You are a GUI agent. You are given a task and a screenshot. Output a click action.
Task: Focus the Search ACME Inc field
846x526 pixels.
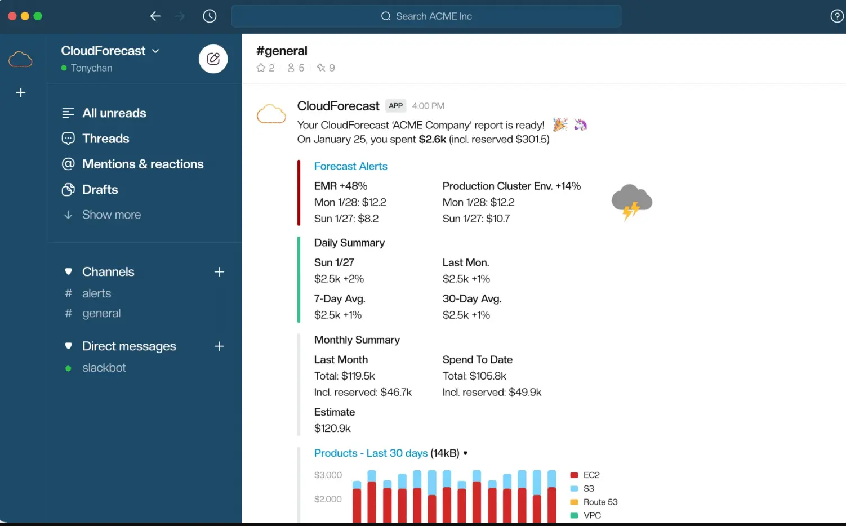tap(426, 16)
